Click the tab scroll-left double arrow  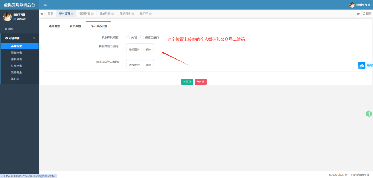(x=42, y=14)
